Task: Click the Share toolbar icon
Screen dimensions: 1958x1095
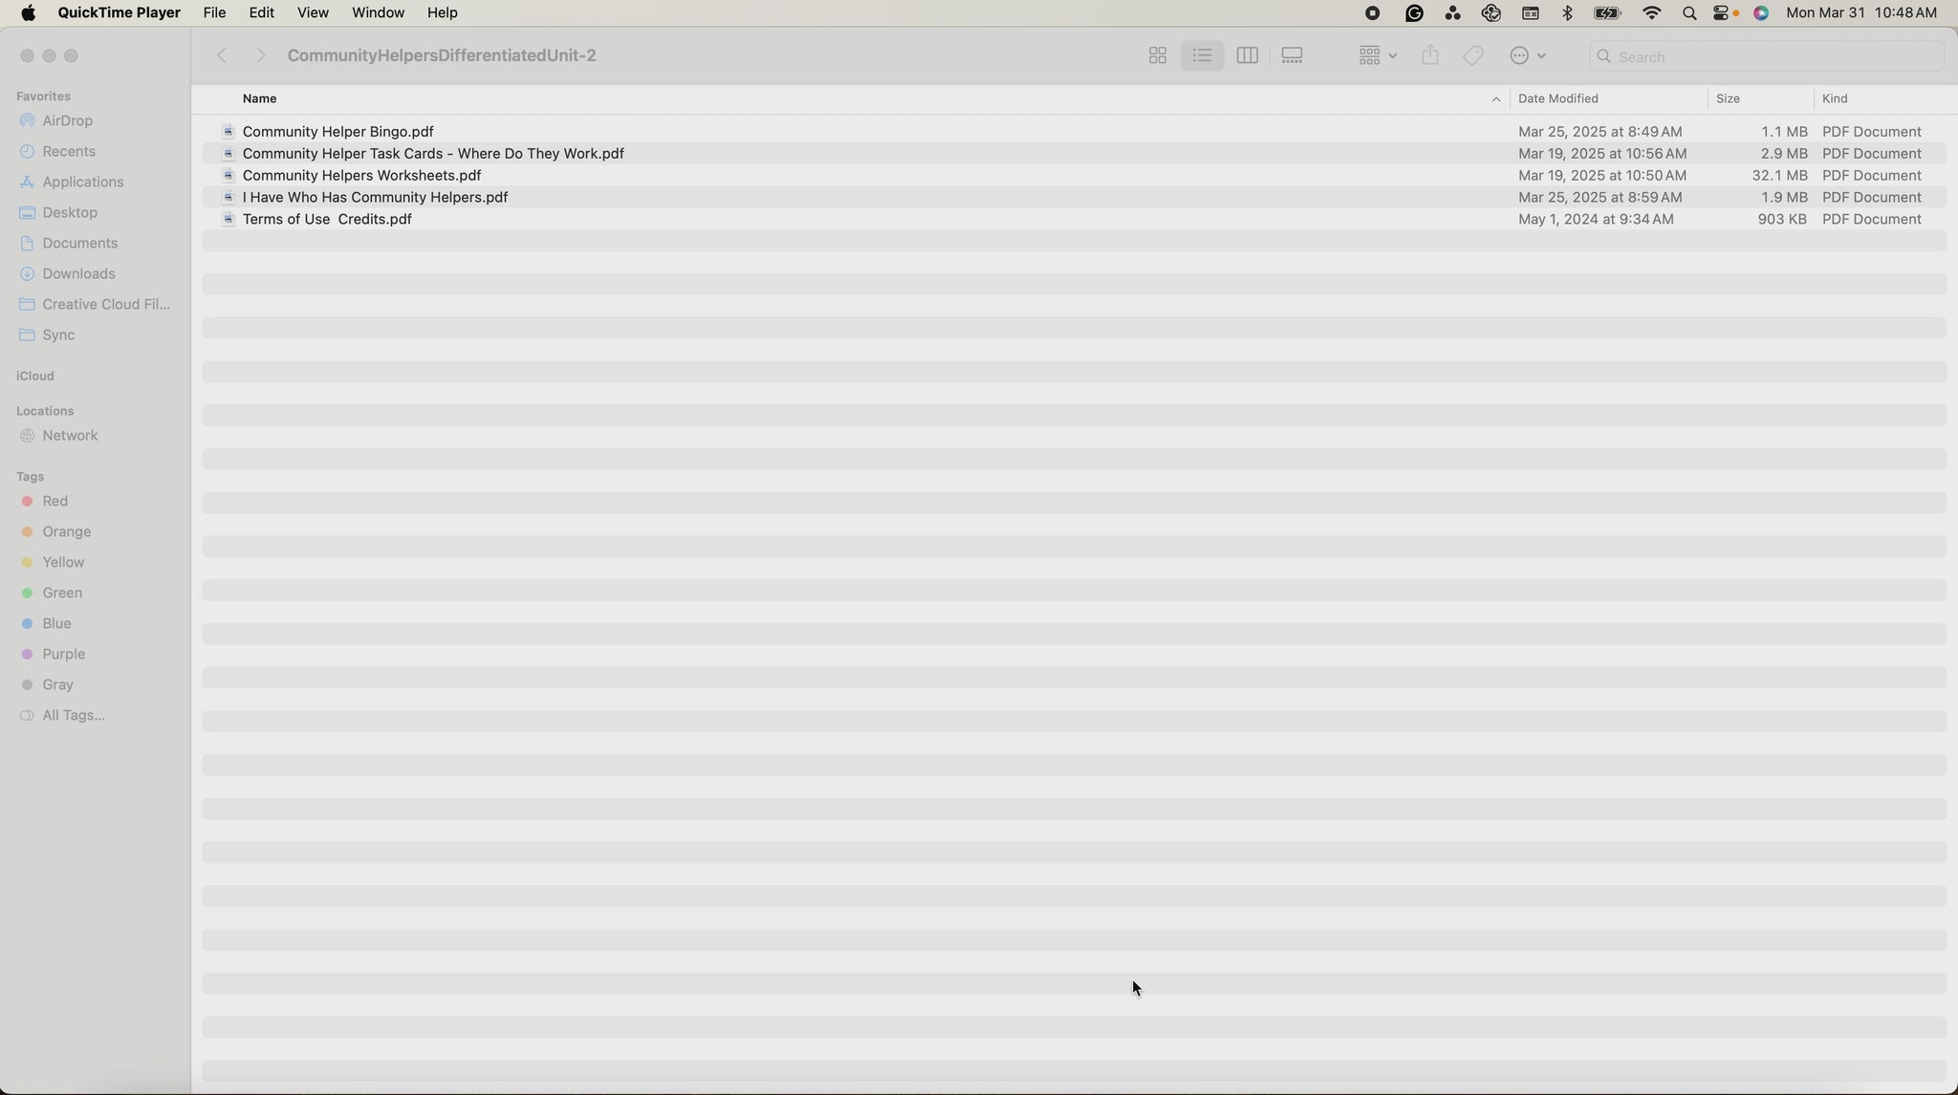Action: [1430, 55]
